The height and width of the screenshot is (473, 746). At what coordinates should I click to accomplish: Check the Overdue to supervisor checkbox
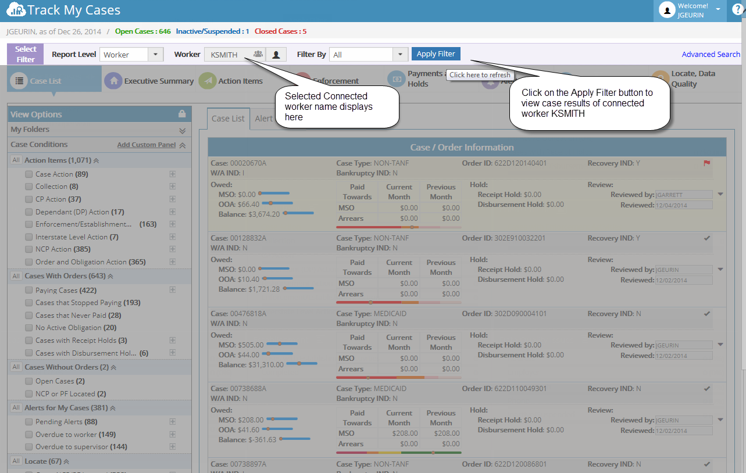coord(28,447)
